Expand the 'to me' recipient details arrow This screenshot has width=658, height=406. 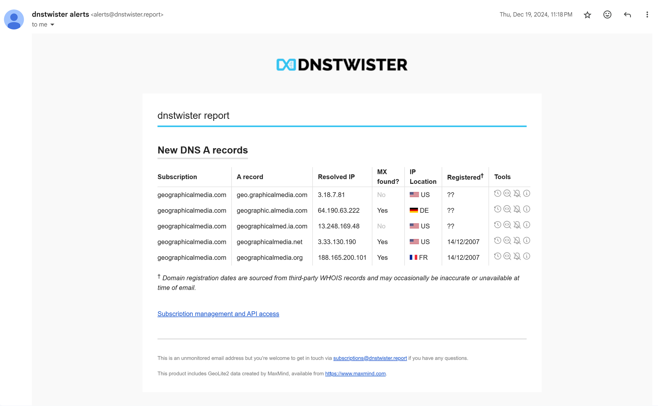click(52, 25)
